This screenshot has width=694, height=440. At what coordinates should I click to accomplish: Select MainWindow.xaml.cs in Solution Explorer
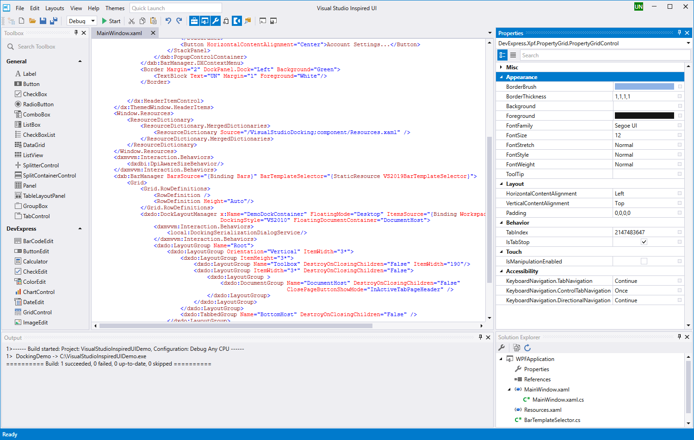tap(558, 400)
